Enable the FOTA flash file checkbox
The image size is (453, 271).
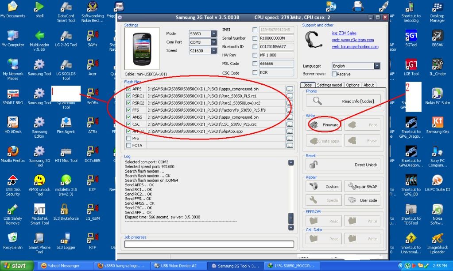[128, 146]
